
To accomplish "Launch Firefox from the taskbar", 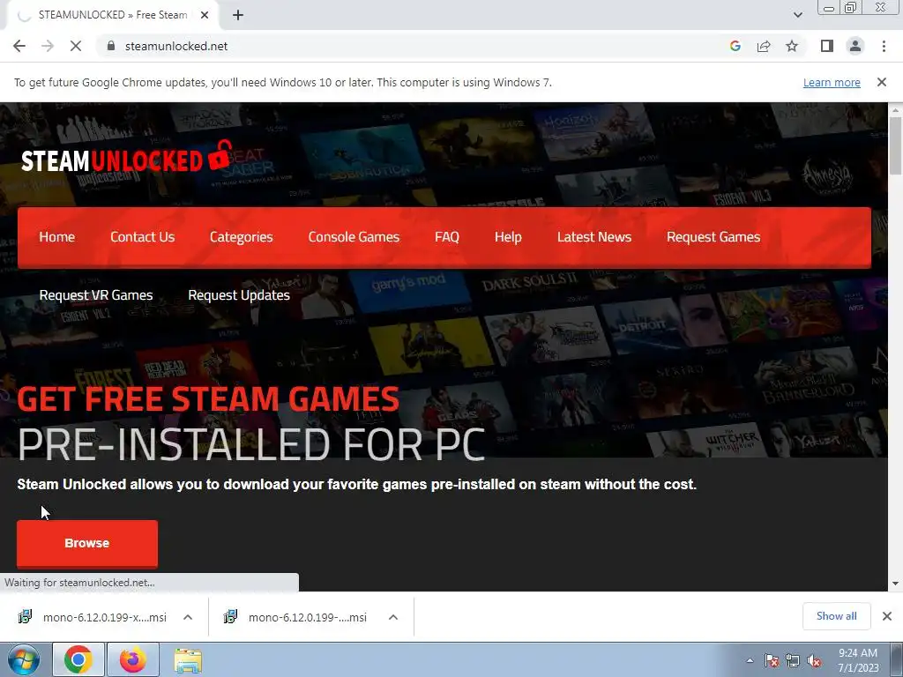I will tap(133, 659).
